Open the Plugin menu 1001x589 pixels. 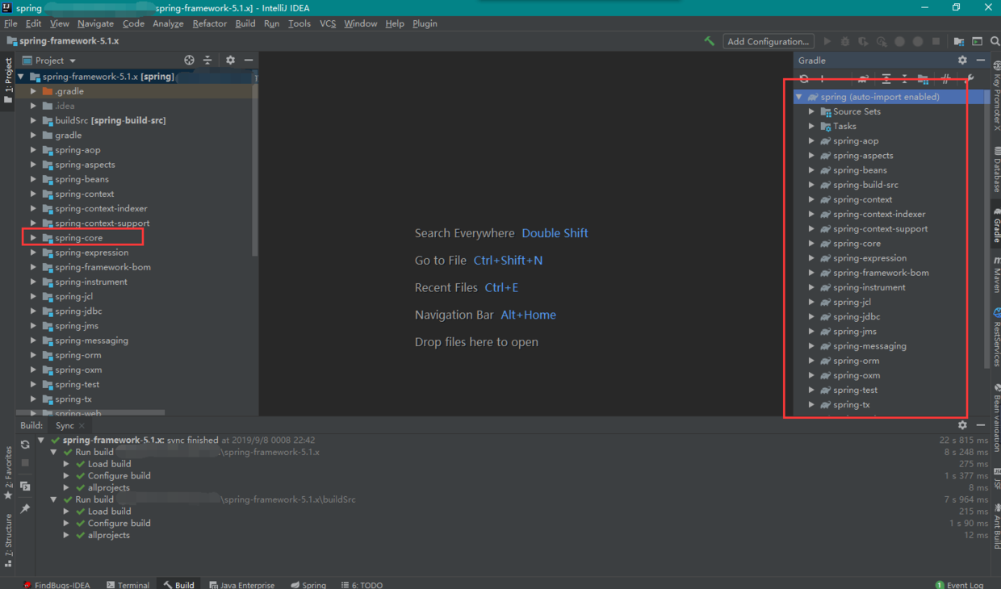point(425,23)
